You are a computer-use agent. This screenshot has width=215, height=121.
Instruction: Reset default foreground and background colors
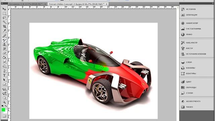tap(2, 106)
